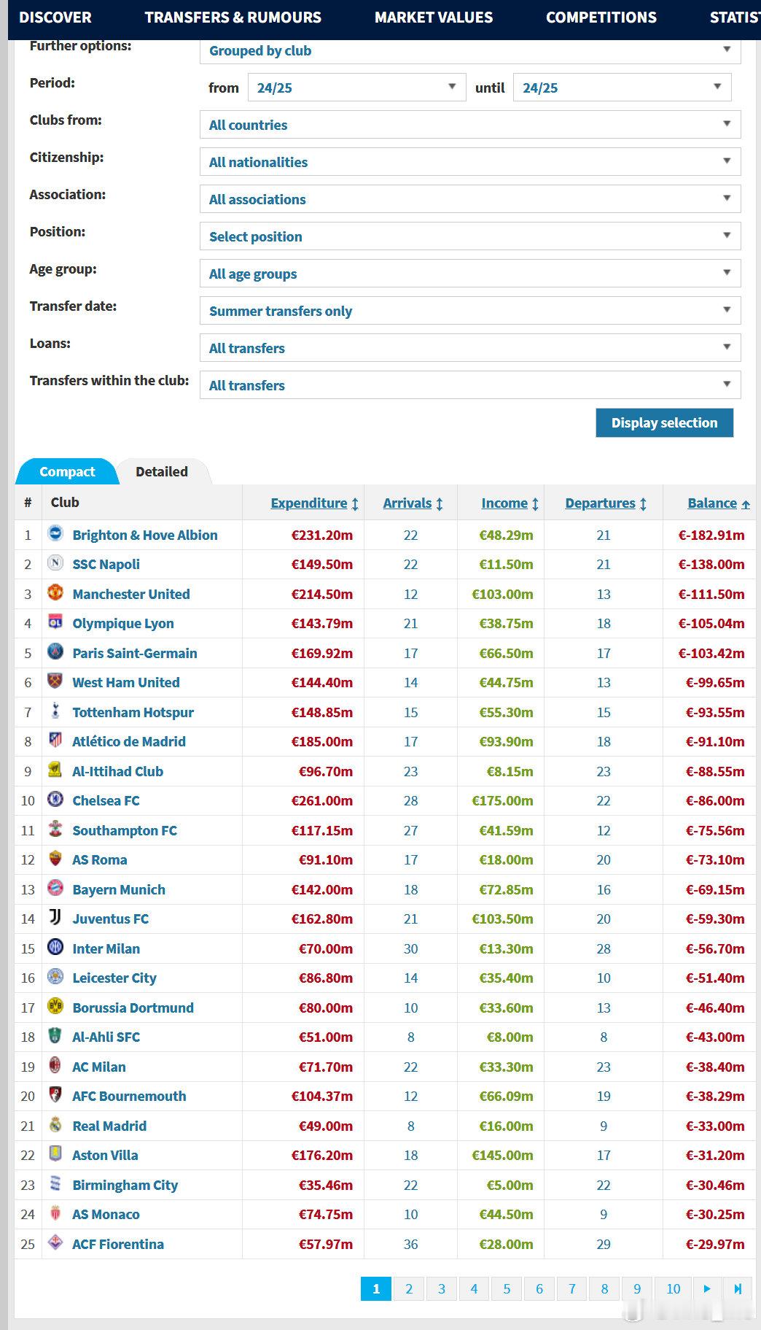The image size is (761, 1330).
Task: Click the Aston Villa club crest
Action: point(55,1153)
